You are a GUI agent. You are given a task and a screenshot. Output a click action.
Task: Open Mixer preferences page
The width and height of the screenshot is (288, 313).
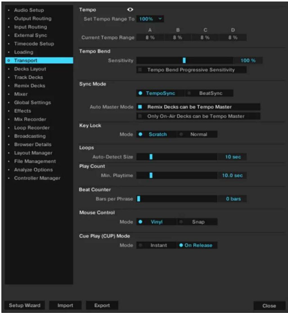tap(21, 94)
